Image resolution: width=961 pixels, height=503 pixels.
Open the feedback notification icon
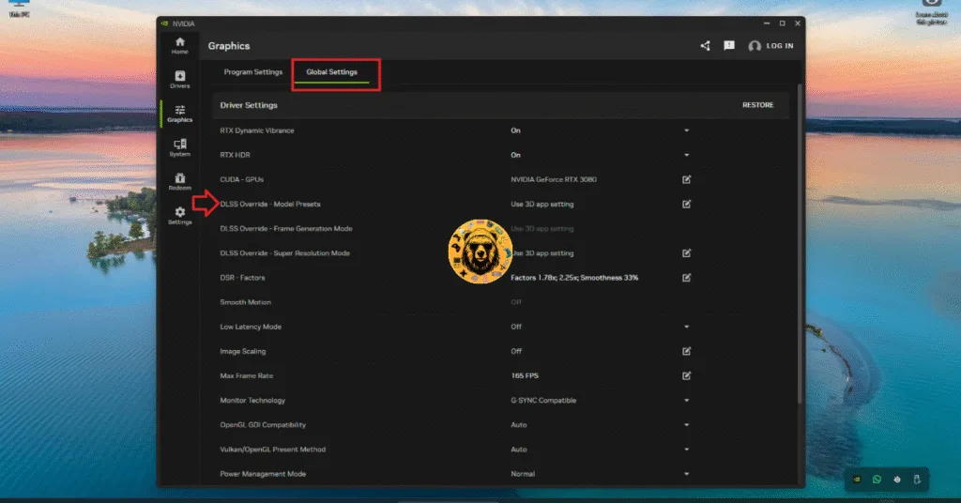[x=728, y=46]
